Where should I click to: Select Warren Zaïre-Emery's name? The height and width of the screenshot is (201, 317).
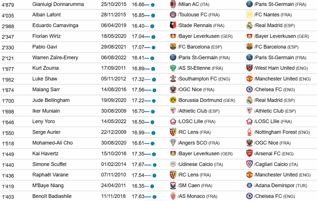click(55, 57)
